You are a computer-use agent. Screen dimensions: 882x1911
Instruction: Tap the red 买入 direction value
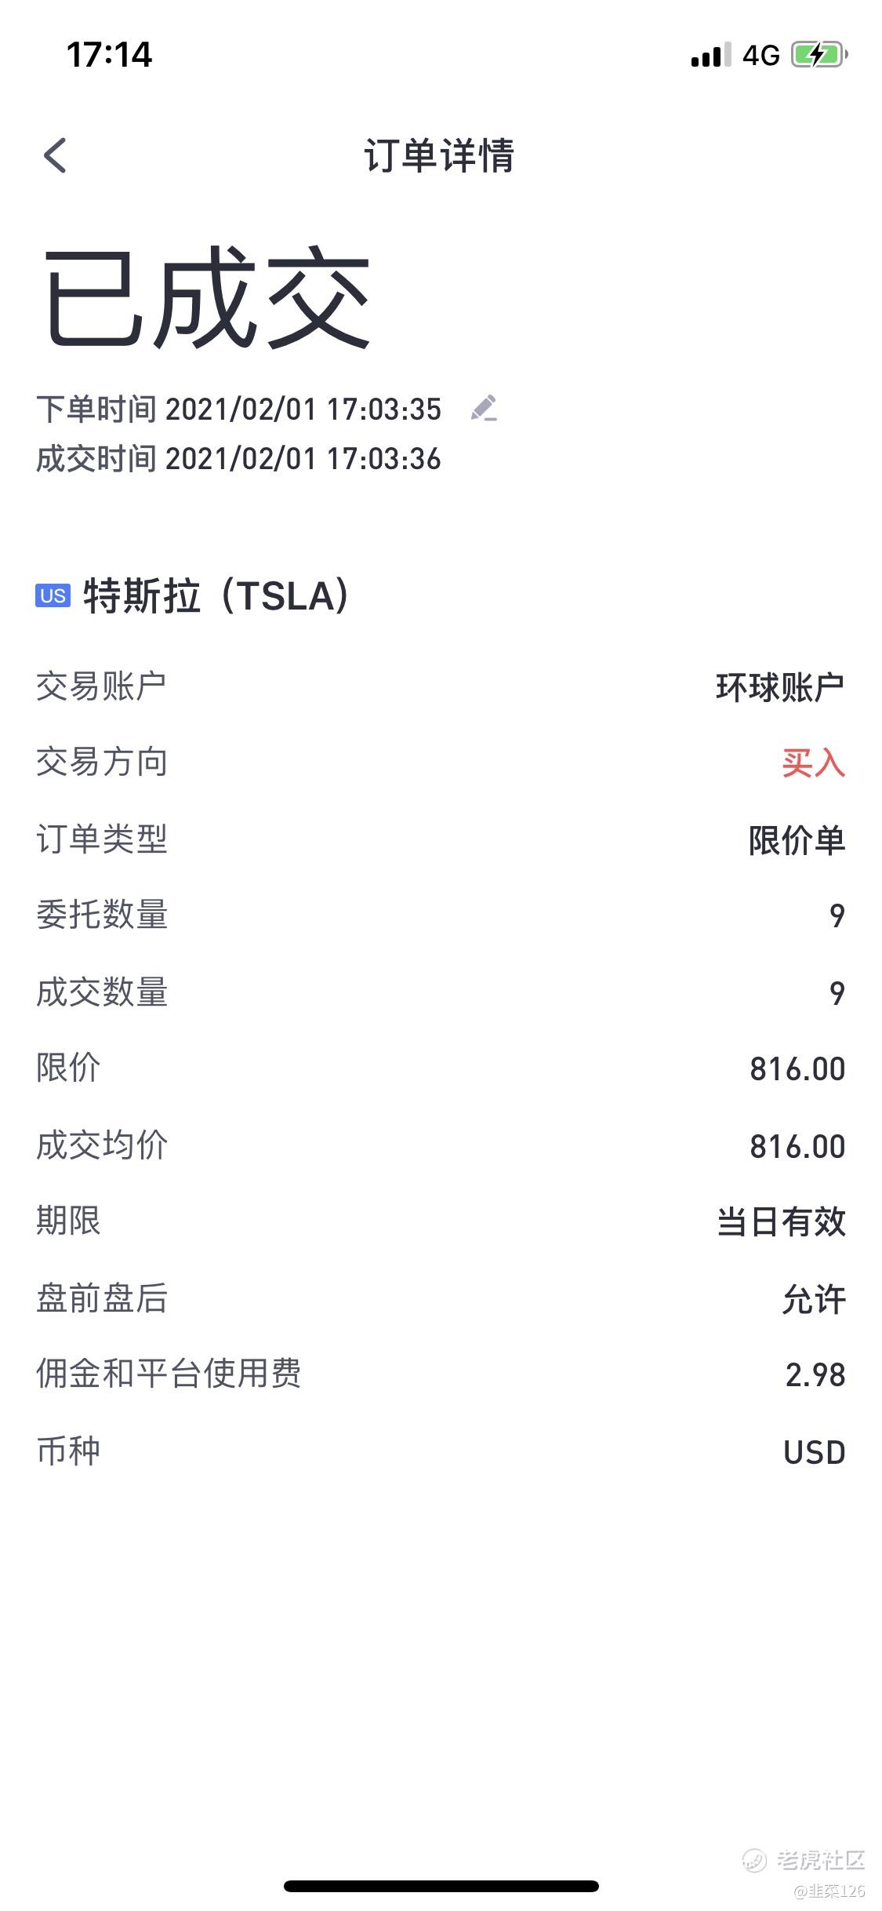tap(813, 763)
